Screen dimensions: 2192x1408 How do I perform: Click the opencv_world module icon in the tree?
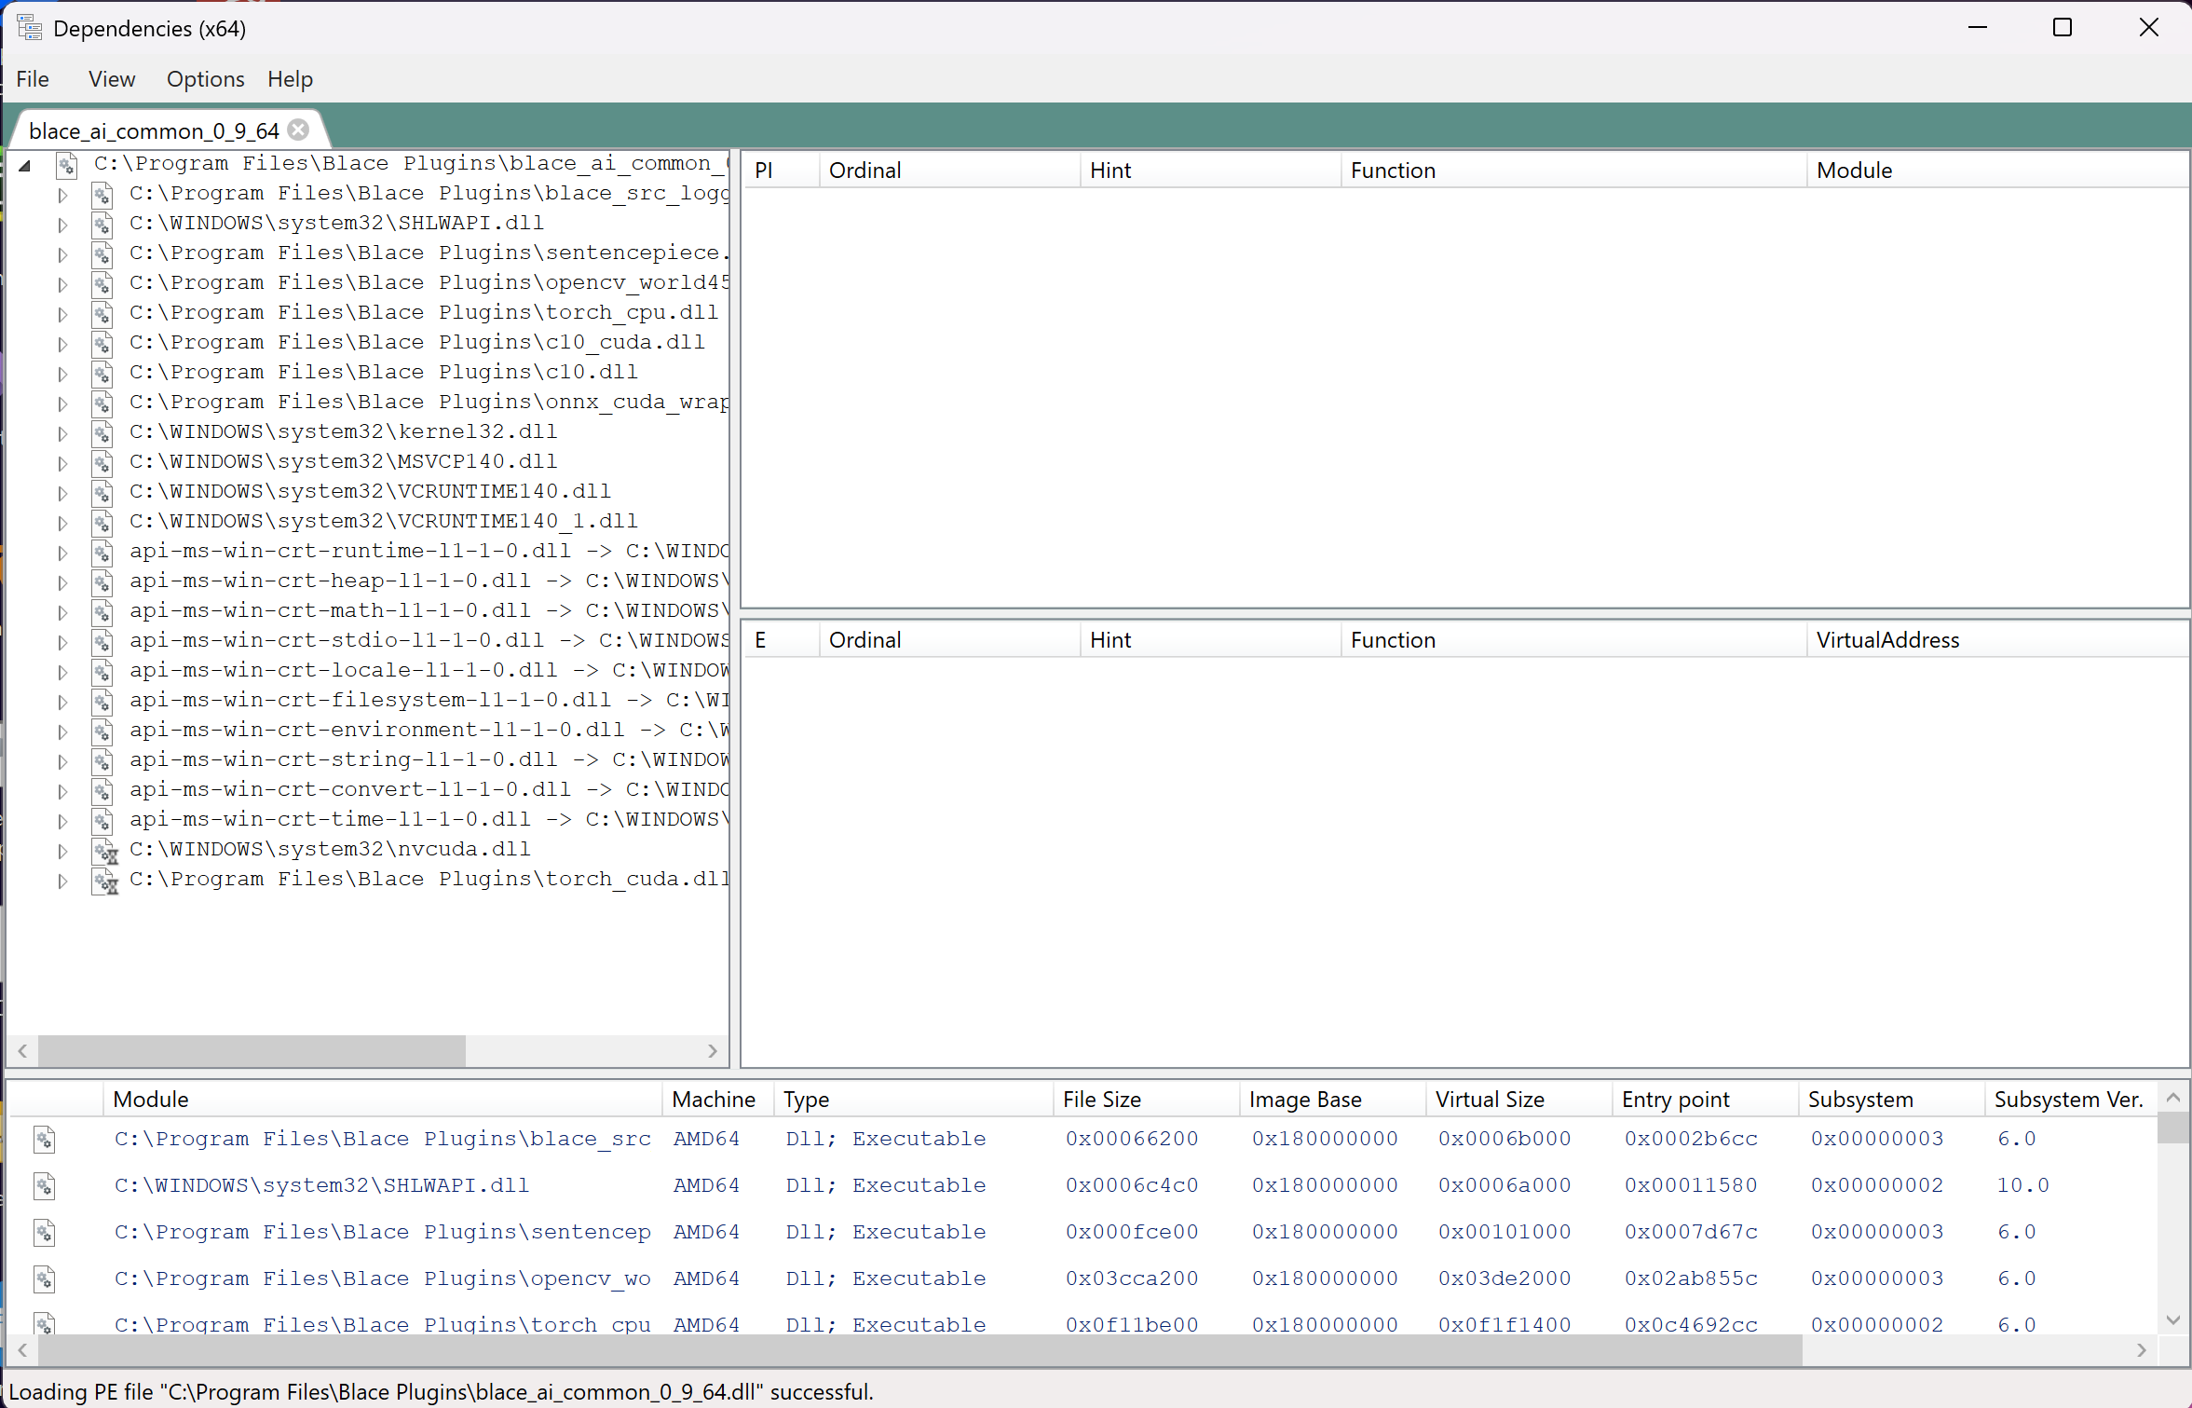[x=102, y=284]
